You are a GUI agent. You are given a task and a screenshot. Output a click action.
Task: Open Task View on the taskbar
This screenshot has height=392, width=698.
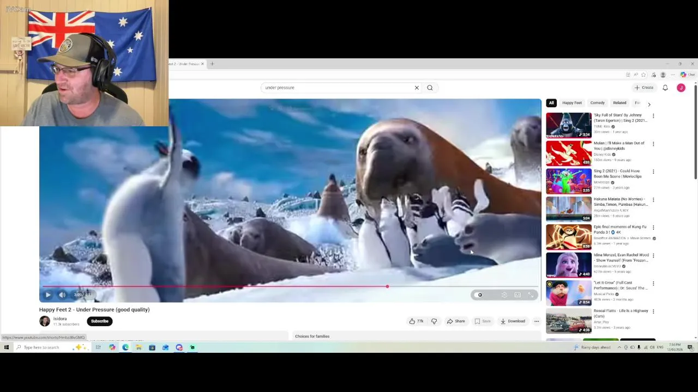98,347
